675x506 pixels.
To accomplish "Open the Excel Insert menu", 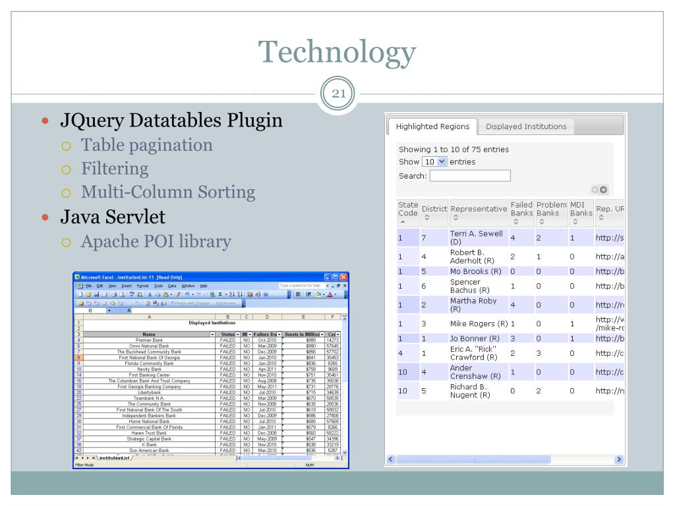I will [126, 286].
